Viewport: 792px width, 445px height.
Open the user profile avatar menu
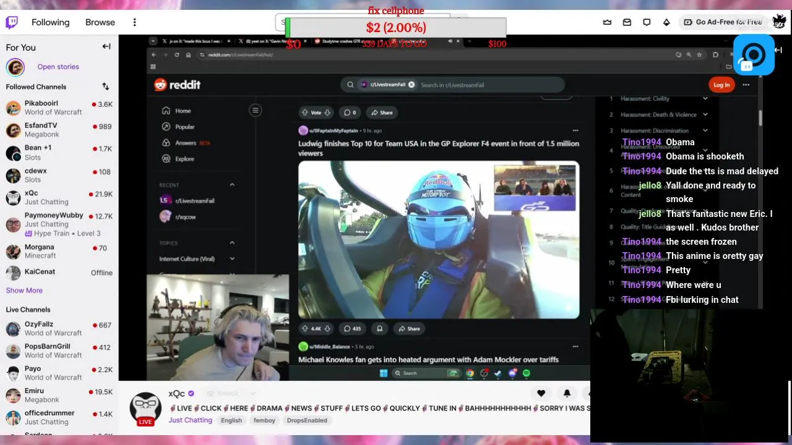click(779, 22)
